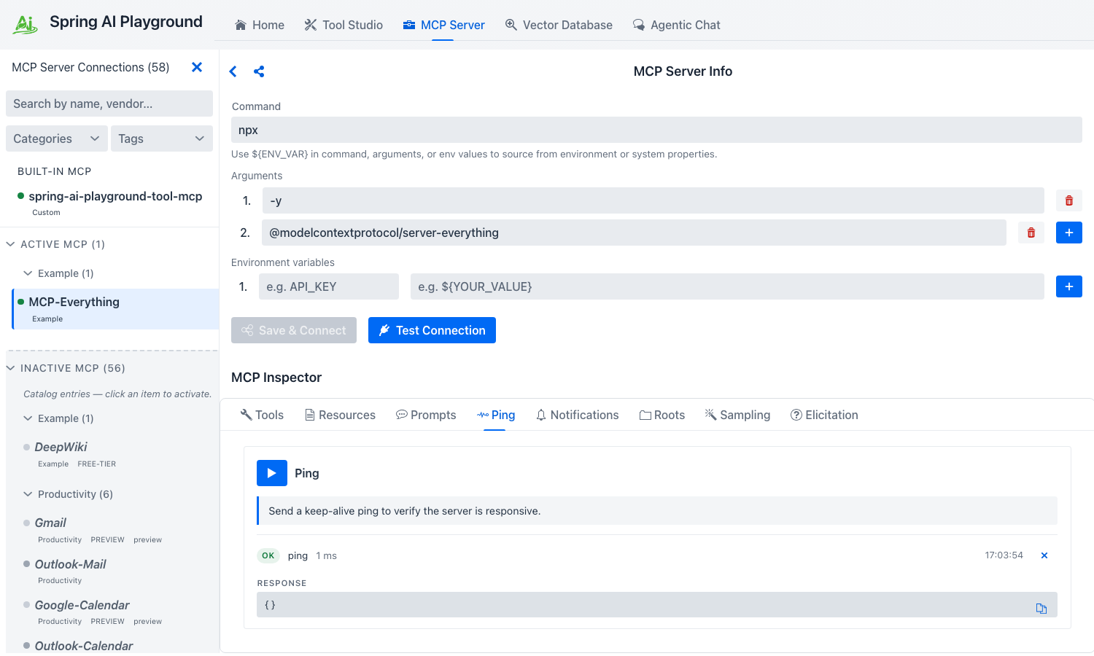Collapse the inactive Example (1) group
The height and width of the screenshot is (656, 1094).
click(28, 418)
